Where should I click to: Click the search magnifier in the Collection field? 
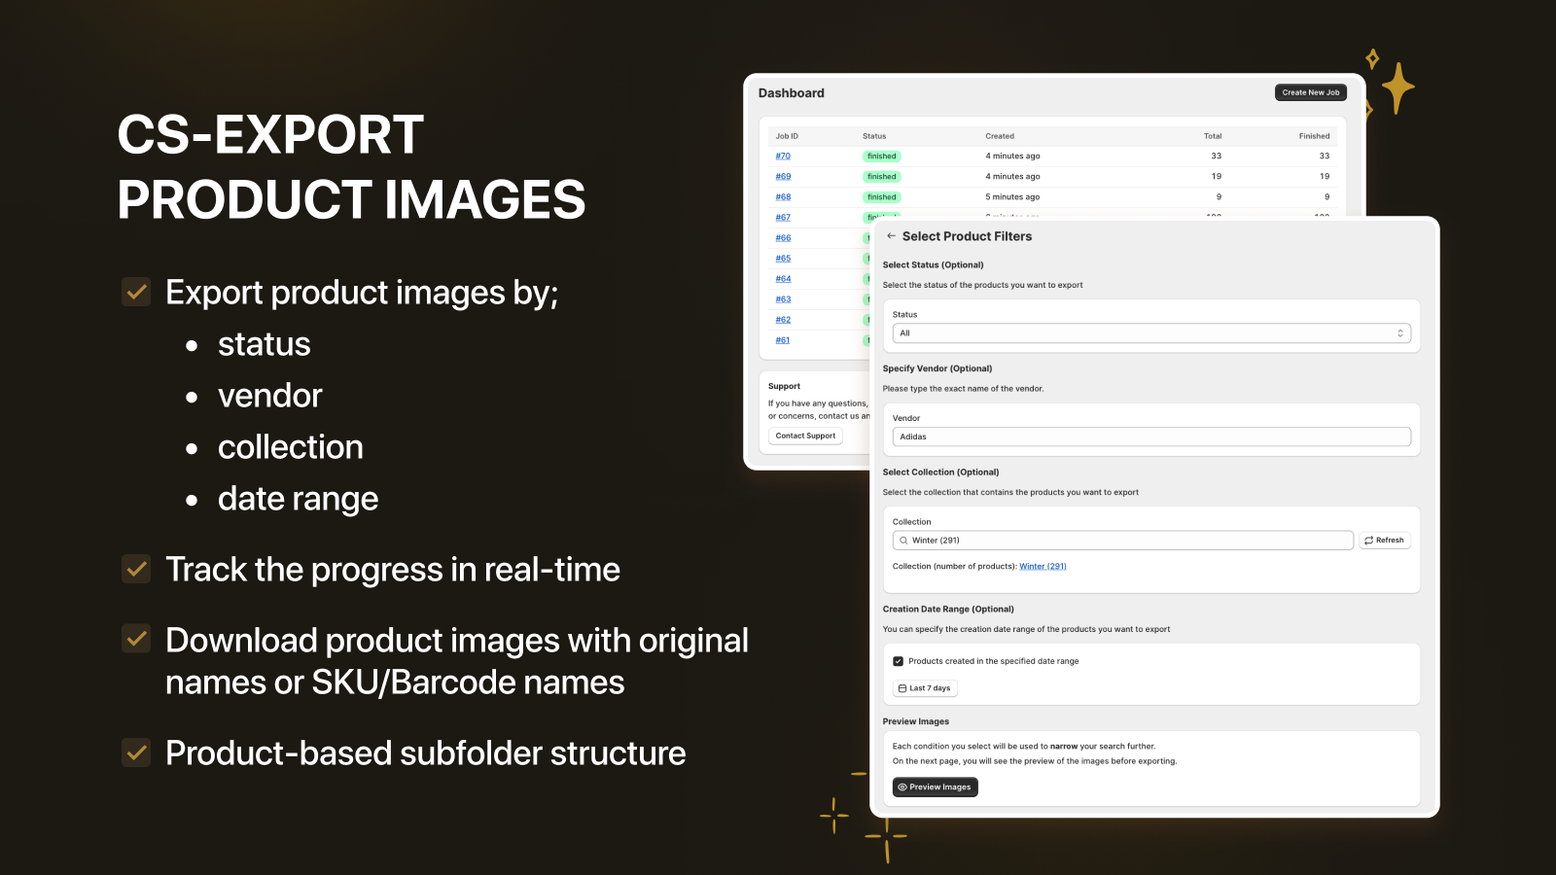tap(902, 540)
